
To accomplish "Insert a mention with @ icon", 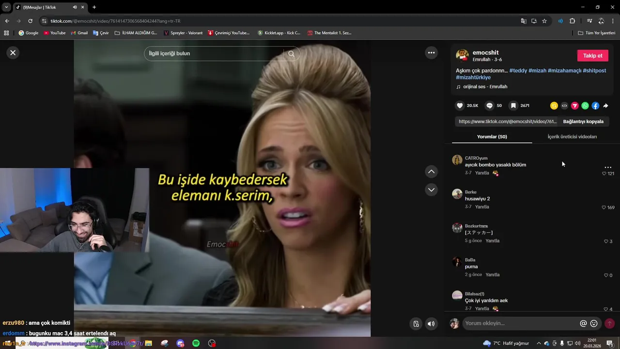I will pos(583,323).
